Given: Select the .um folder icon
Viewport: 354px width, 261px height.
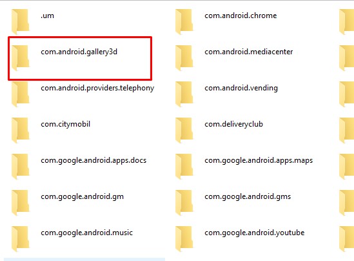Looking at the screenshot, I should coord(21,21).
